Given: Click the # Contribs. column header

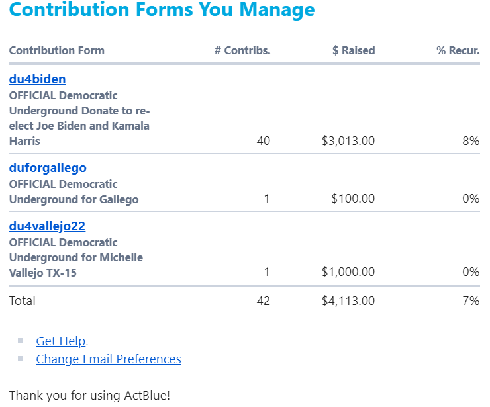Looking at the screenshot, I should click(242, 50).
